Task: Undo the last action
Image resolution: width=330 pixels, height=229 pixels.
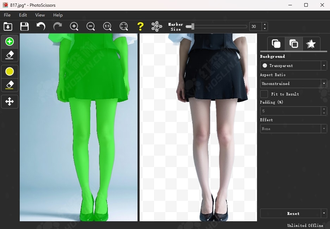Action: [41, 26]
